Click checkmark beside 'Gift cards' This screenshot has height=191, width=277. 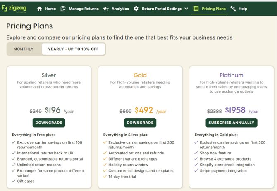pyautogui.click(x=14, y=181)
